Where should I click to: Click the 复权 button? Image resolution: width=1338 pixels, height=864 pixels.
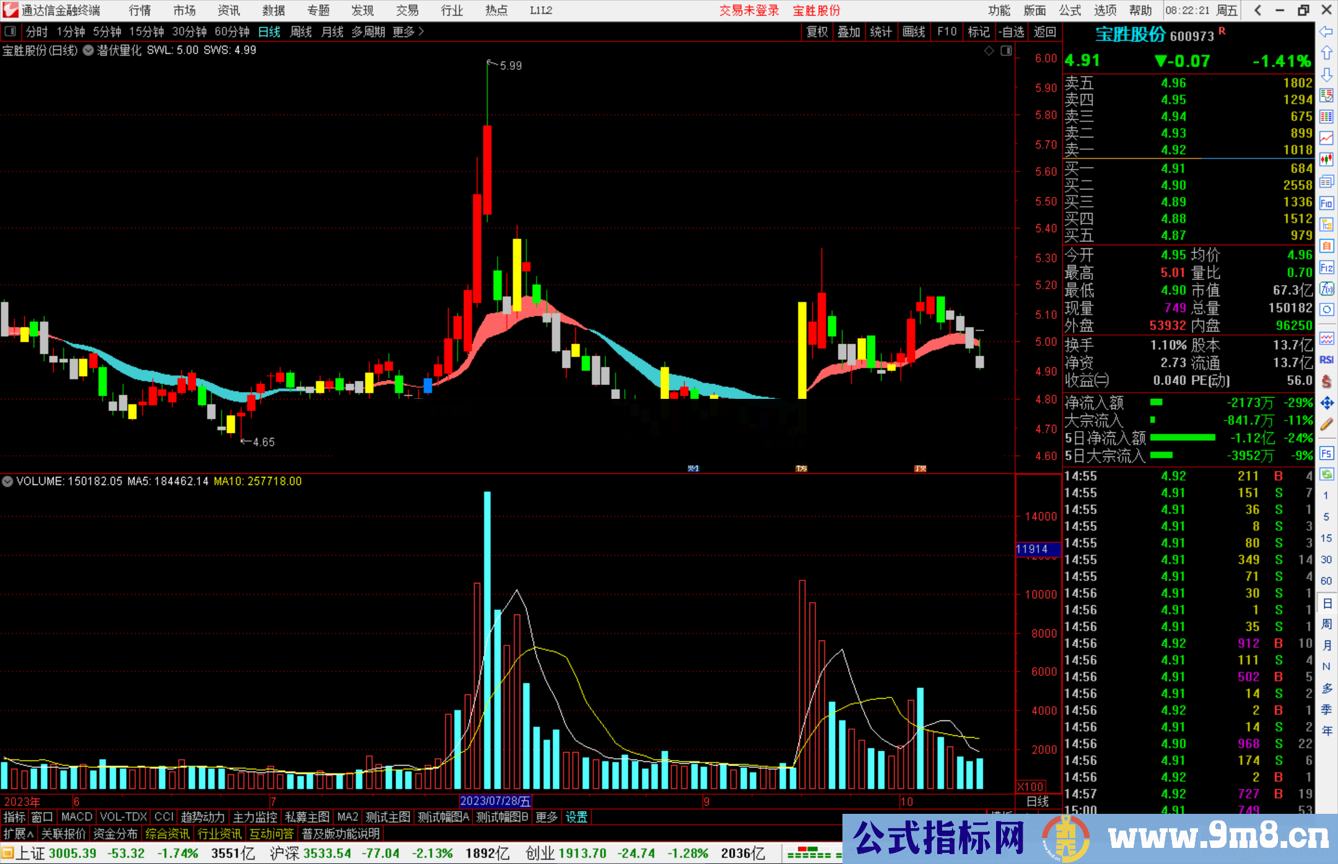click(817, 32)
